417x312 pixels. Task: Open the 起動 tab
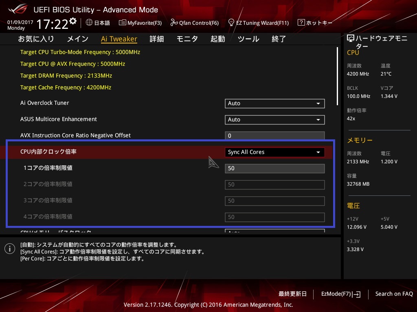pyautogui.click(x=218, y=39)
